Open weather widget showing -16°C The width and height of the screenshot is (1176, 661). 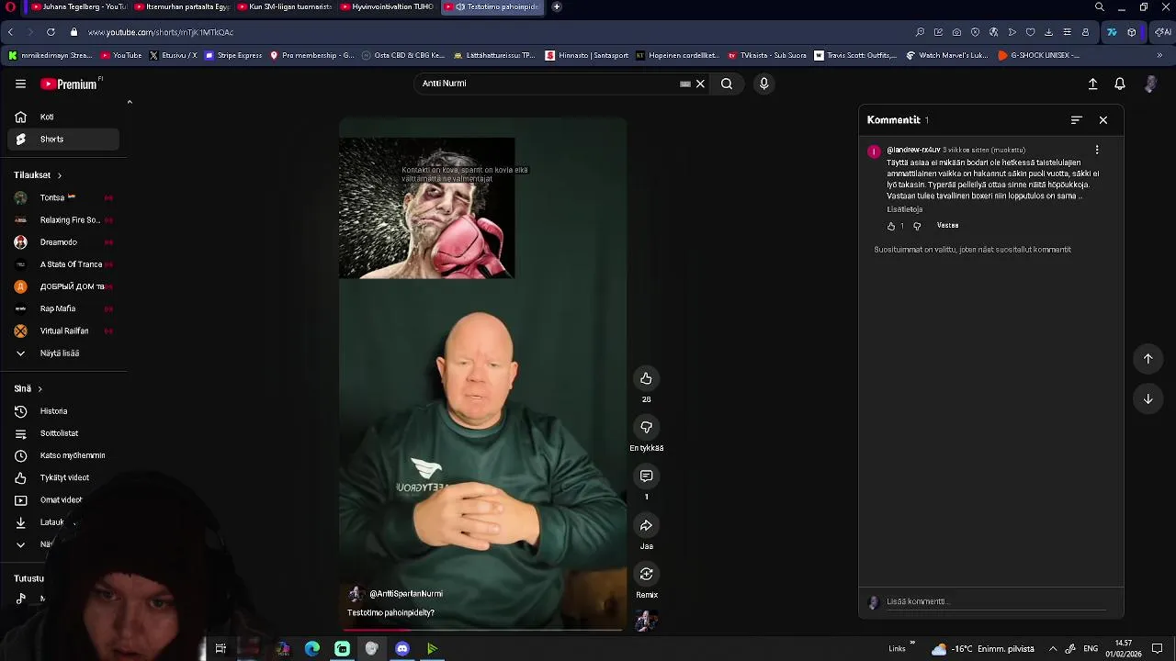[982, 649]
